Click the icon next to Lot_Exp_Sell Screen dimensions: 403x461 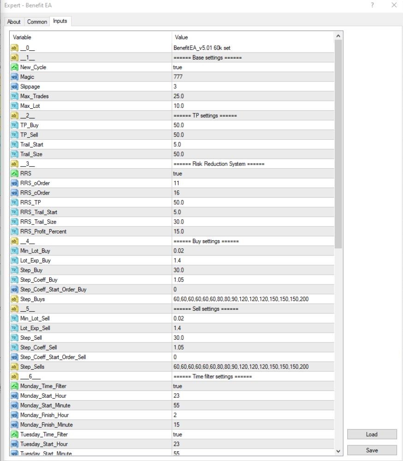[x=14, y=328]
